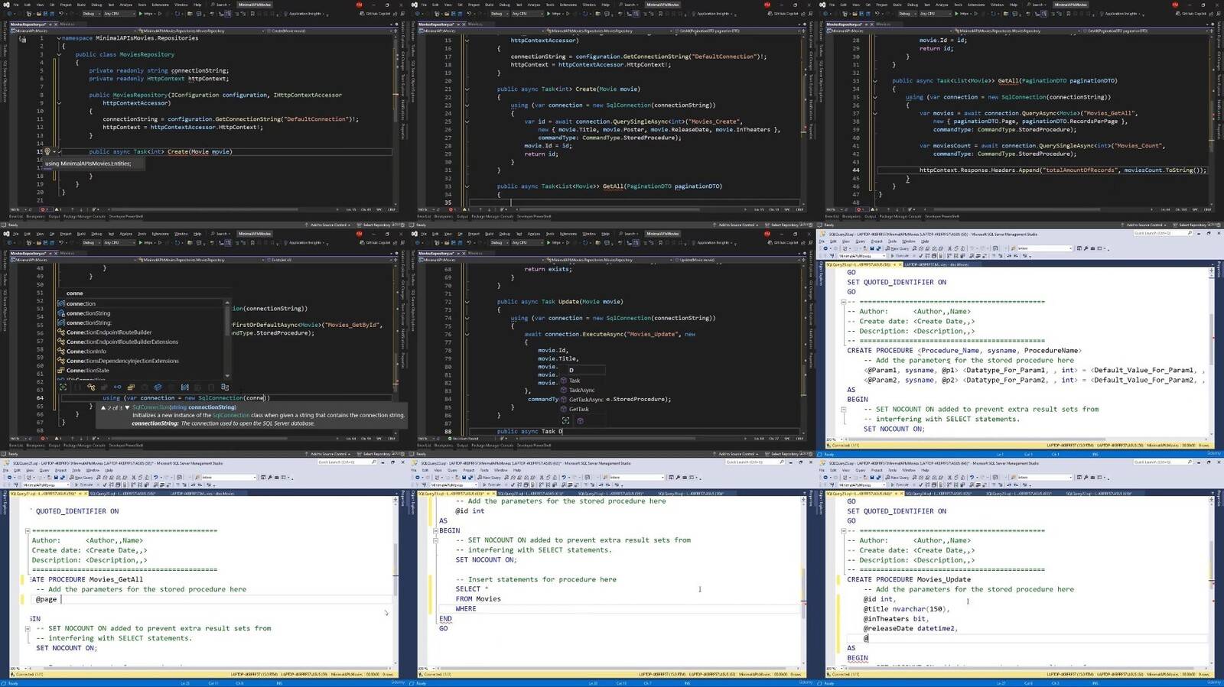
Task: Click the warning count indicator in the conne autocomplete window
Action: pos(58,439)
